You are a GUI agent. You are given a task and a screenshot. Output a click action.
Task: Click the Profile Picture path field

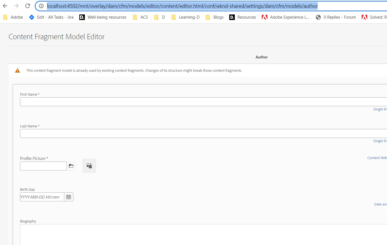(x=43, y=166)
